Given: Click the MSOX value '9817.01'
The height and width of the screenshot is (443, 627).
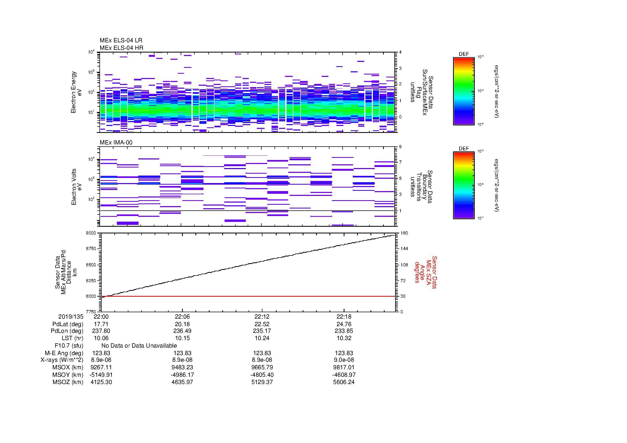Looking at the screenshot, I should 344,367.
